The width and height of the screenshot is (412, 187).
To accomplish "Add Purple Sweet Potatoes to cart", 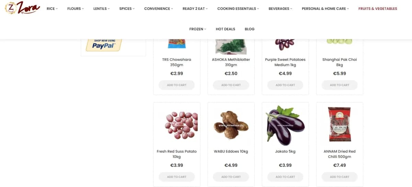I will 285,85.
